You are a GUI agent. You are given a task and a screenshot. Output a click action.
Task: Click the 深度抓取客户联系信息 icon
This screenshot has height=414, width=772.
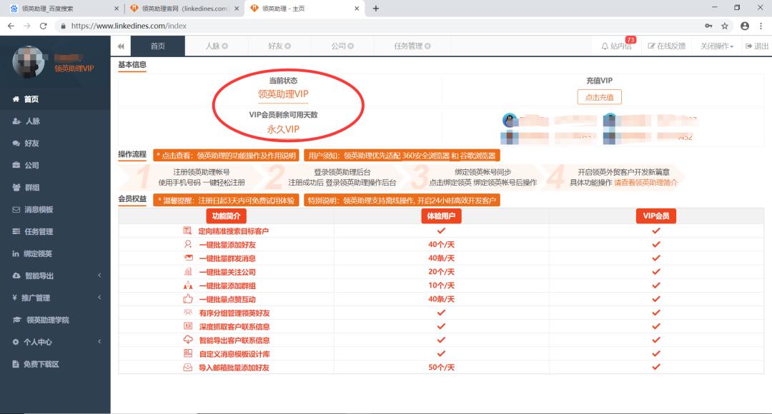(188, 325)
